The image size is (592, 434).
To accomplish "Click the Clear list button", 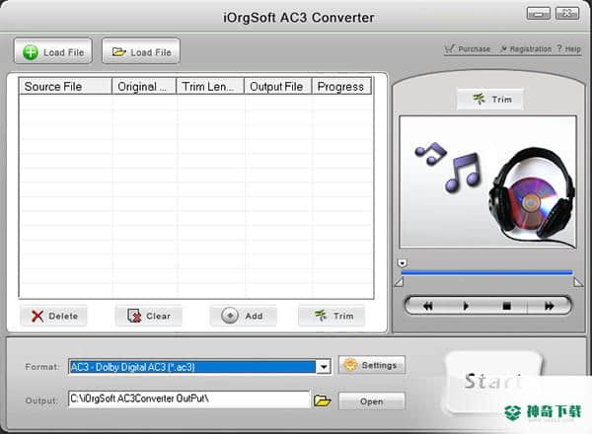I will click(x=149, y=316).
